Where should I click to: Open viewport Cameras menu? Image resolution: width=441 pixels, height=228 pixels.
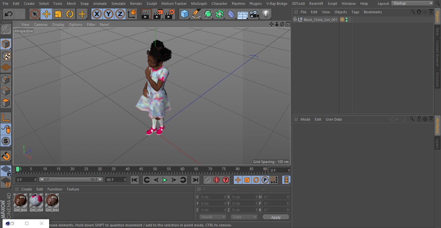[x=41, y=25]
